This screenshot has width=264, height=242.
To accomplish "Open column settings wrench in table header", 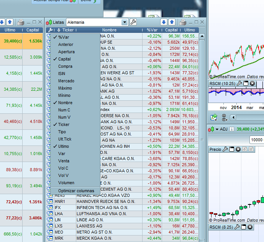I will click(x=50, y=30).
